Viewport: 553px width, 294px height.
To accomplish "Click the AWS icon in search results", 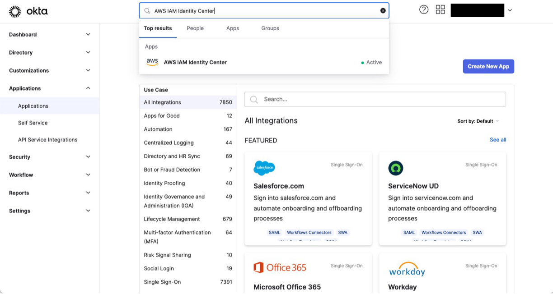I will [152, 62].
